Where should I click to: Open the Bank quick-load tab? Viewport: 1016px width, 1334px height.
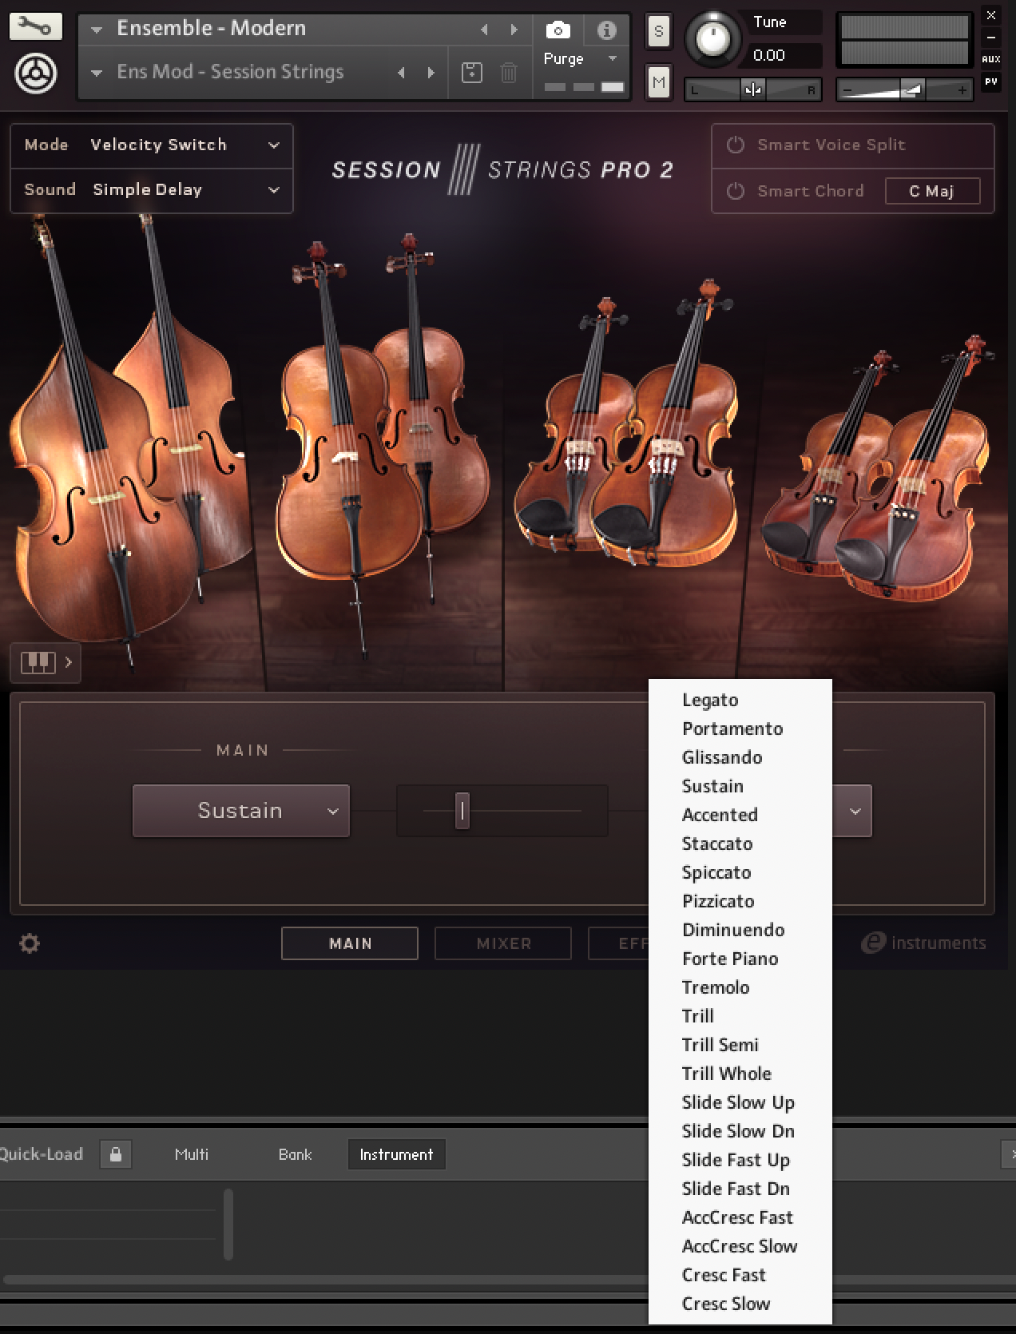pos(295,1154)
